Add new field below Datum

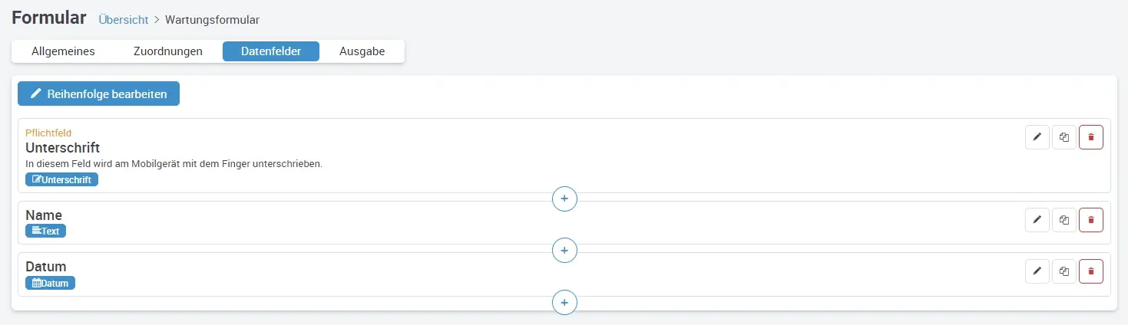pyautogui.click(x=564, y=302)
